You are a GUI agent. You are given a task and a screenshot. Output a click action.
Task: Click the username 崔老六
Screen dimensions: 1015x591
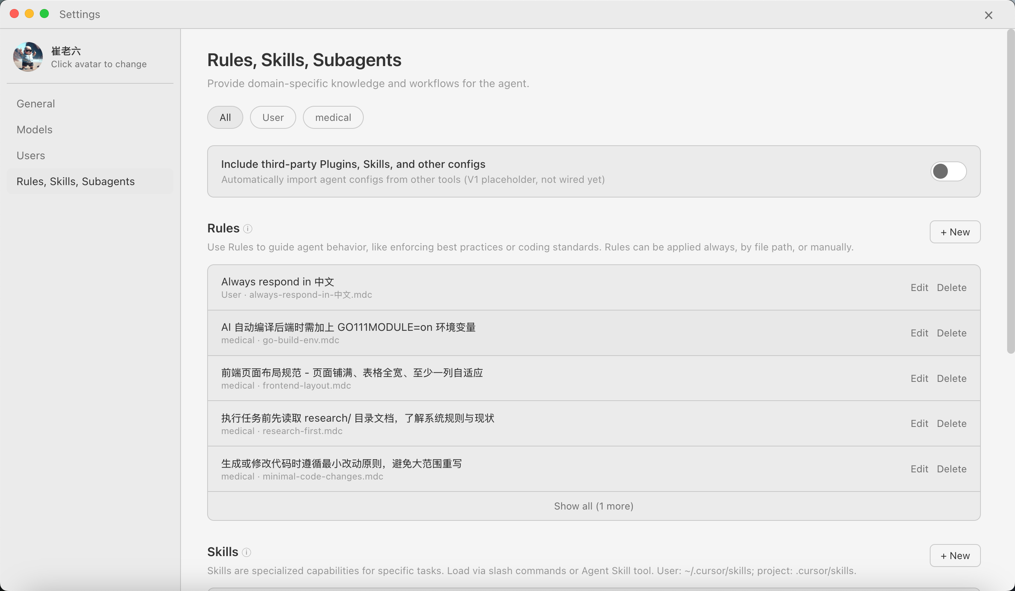pyautogui.click(x=66, y=51)
